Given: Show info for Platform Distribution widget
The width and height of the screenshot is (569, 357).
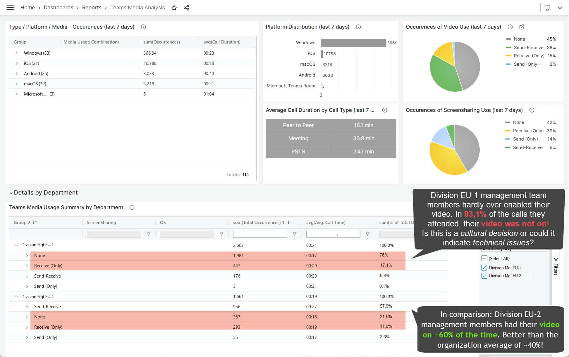Looking at the screenshot, I should pos(358,27).
